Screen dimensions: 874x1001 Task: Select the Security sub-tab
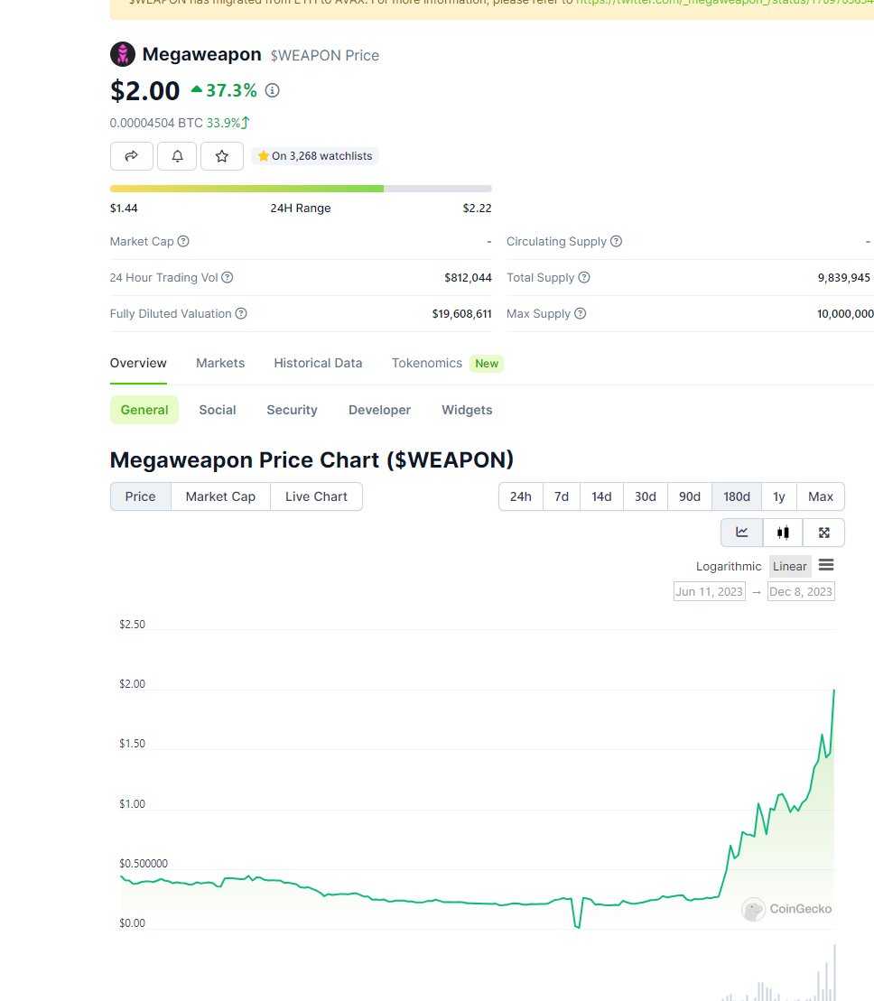click(x=292, y=410)
